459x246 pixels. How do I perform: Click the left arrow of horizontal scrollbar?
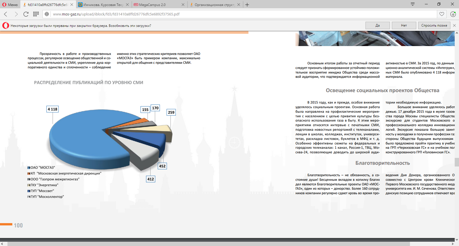coord(2,244)
